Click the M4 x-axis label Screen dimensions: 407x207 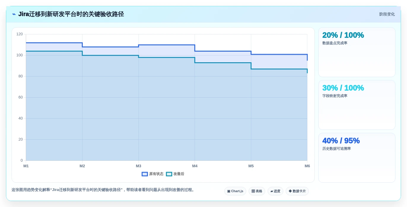(195, 166)
